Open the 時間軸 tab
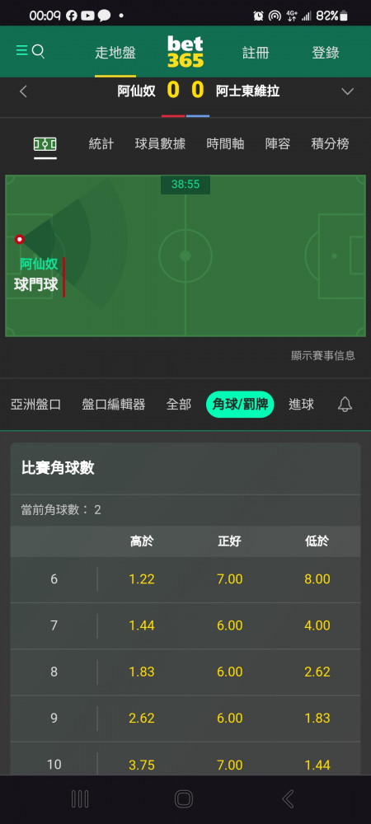371x824 pixels. coord(225,144)
